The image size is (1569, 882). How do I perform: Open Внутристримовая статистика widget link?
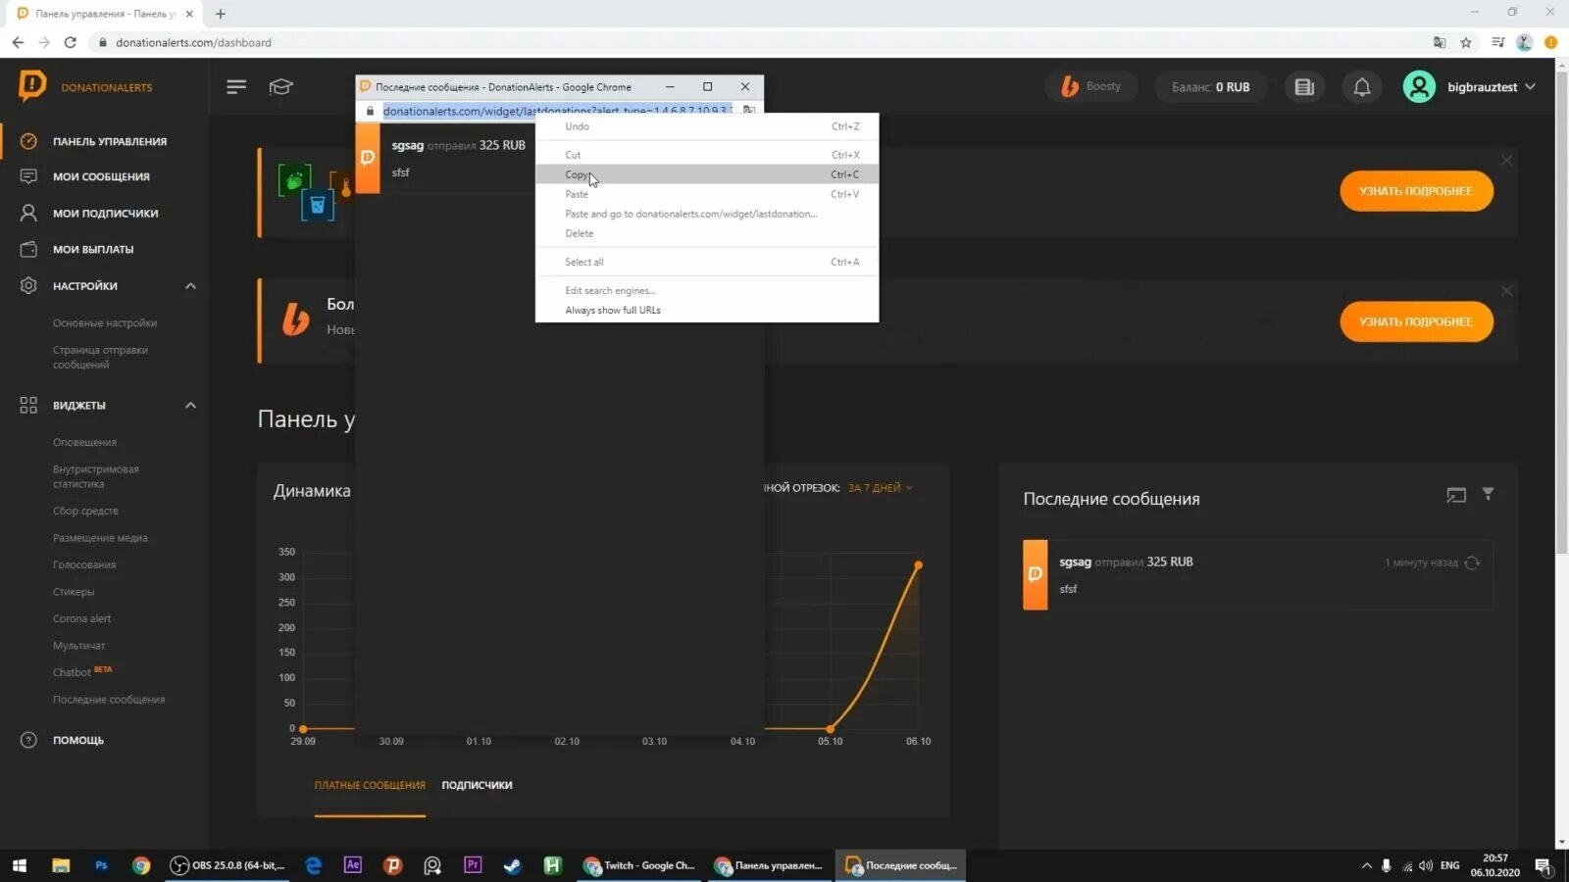[96, 476]
